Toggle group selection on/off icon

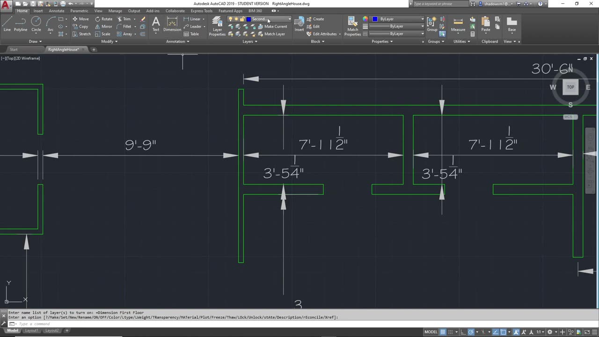click(442, 34)
